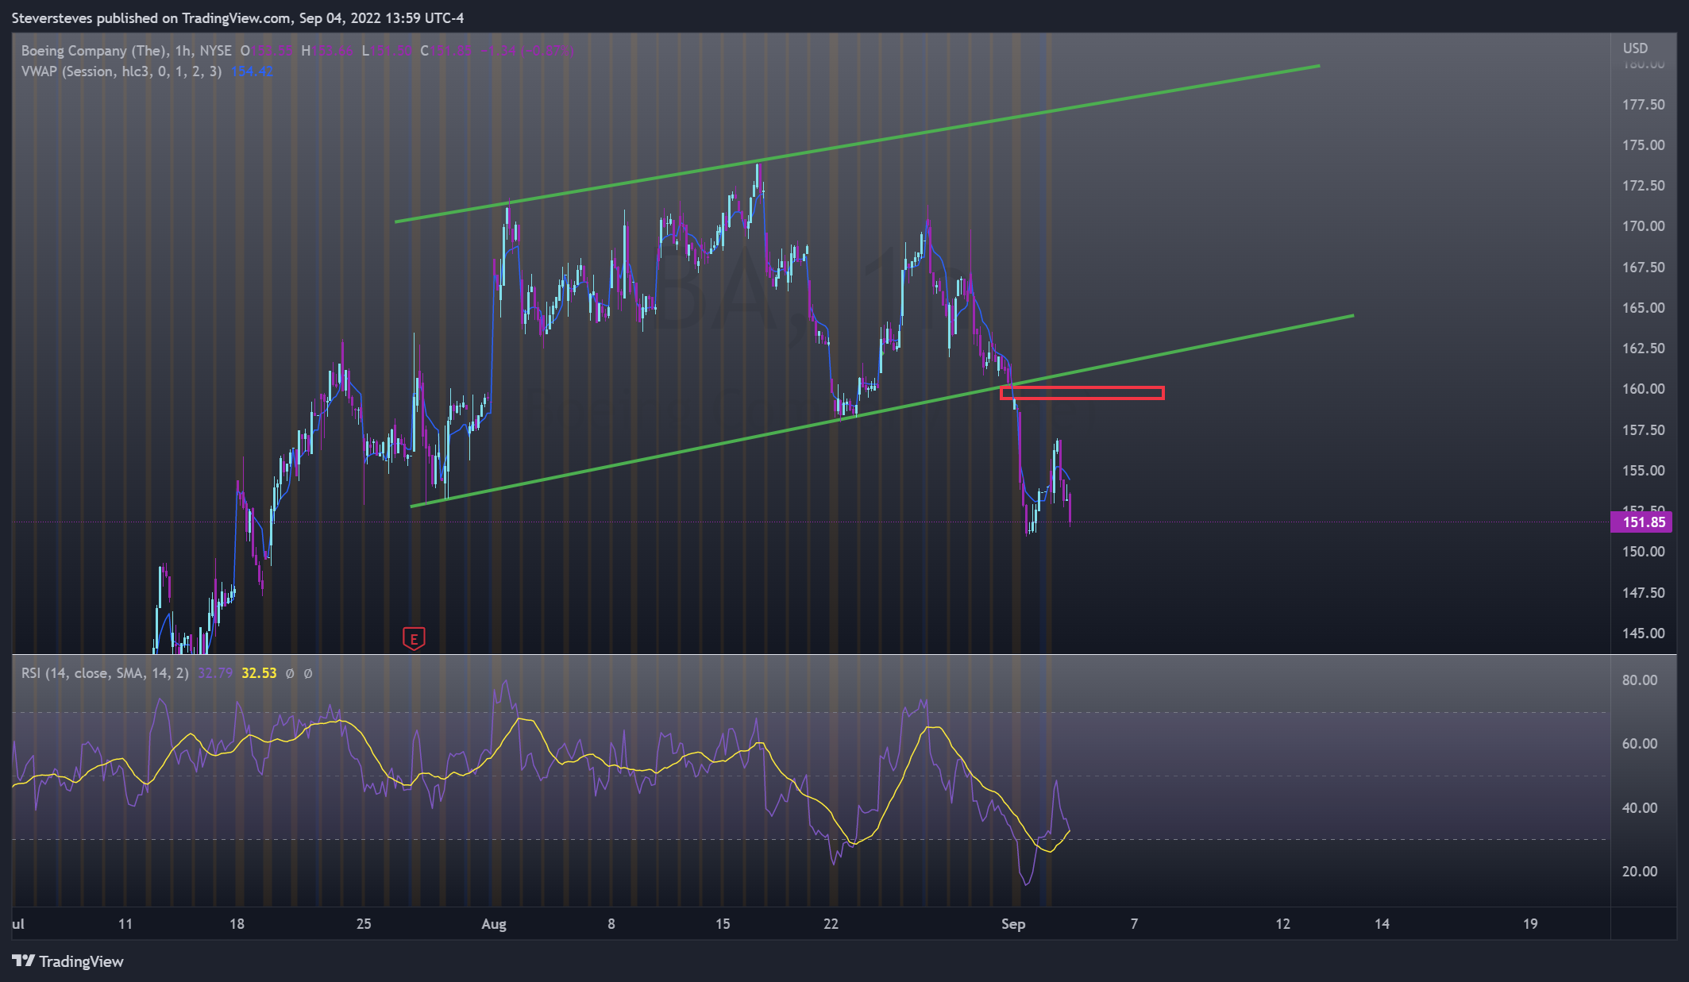Click the RSI 20.00 scale label
The height and width of the screenshot is (982, 1689).
(1640, 872)
